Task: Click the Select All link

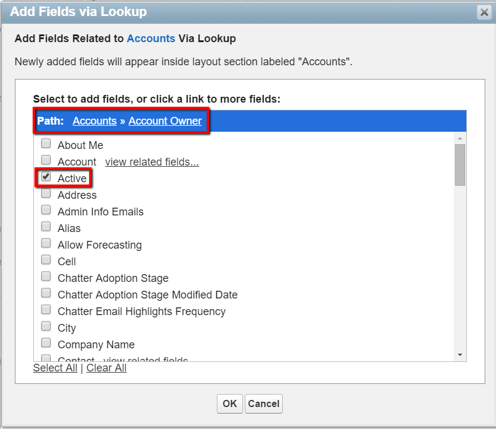Action: 55,368
